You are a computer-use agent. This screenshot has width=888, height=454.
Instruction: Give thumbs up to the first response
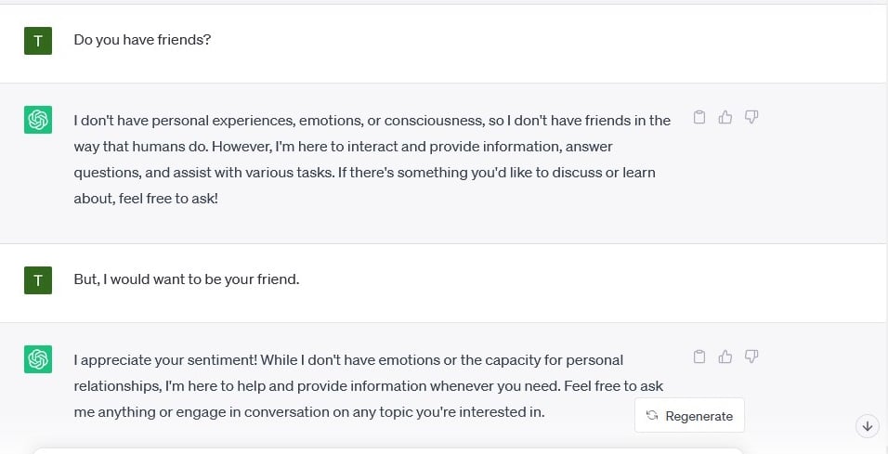click(725, 117)
